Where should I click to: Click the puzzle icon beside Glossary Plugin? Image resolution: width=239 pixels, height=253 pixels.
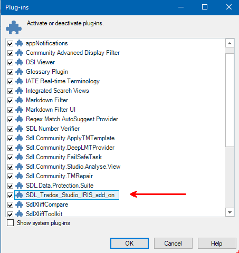click(x=19, y=72)
